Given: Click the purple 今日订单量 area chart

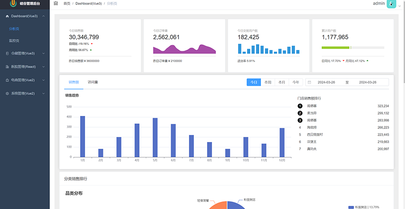Looking at the screenshot, I should [x=184, y=49].
